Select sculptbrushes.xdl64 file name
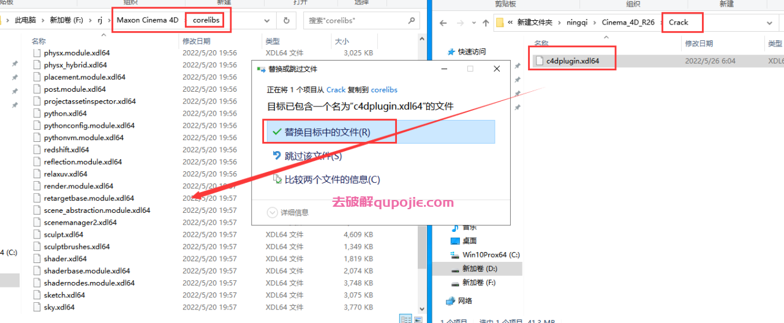This screenshot has width=784, height=323. pyautogui.click(x=77, y=247)
